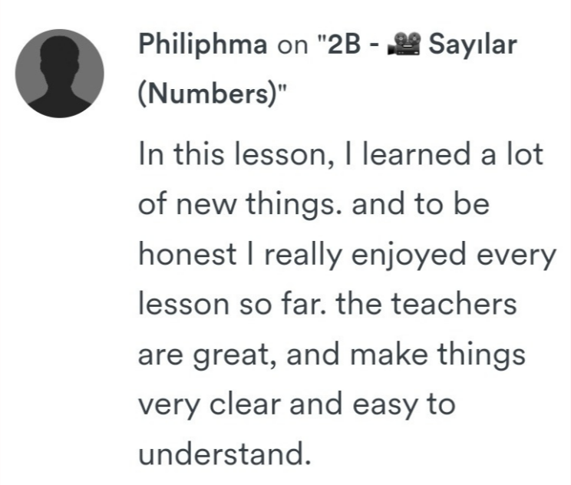Click the word "really" in the comment
Image resolution: width=571 pixels, height=485 pixels.
(302, 256)
